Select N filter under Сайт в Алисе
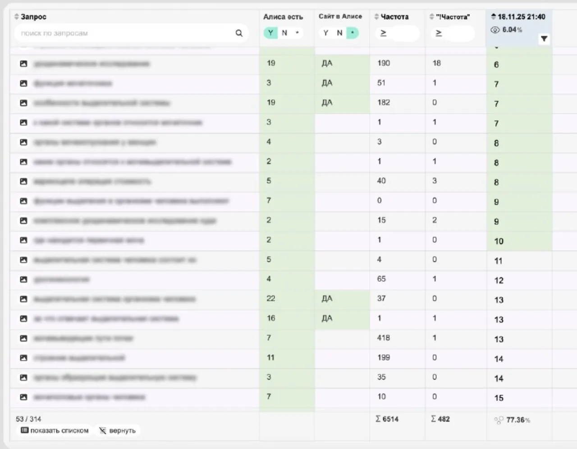The height and width of the screenshot is (449, 577). [x=339, y=33]
